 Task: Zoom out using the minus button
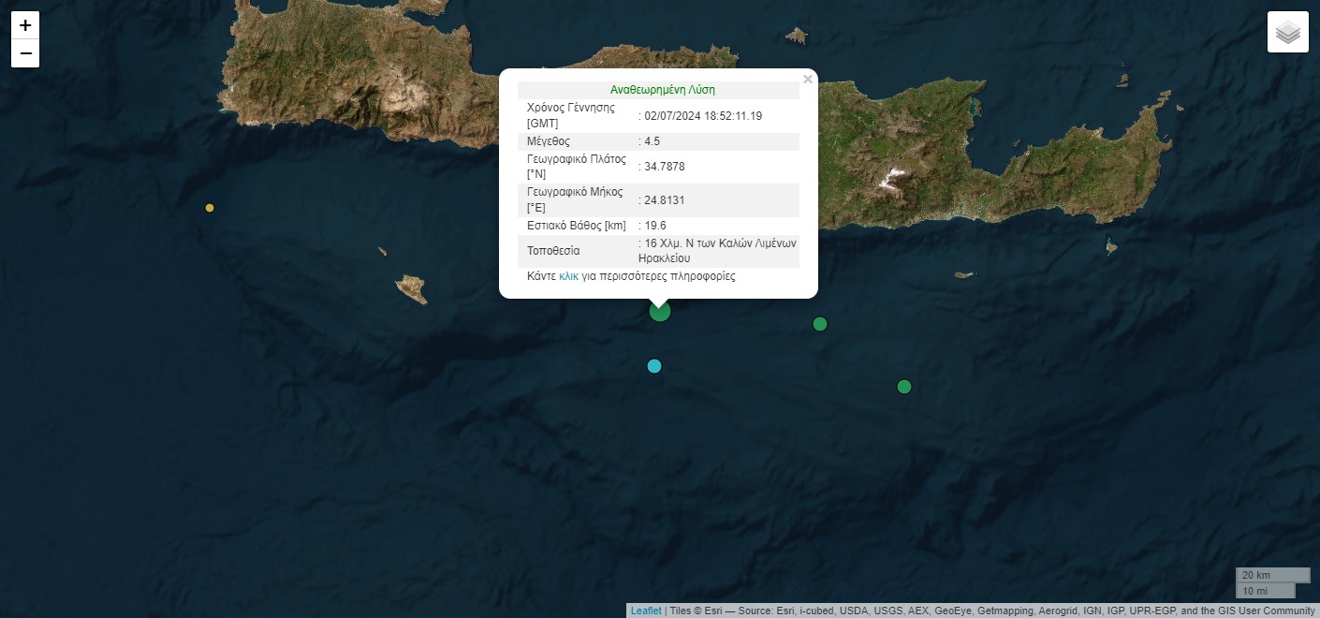pyautogui.click(x=25, y=53)
